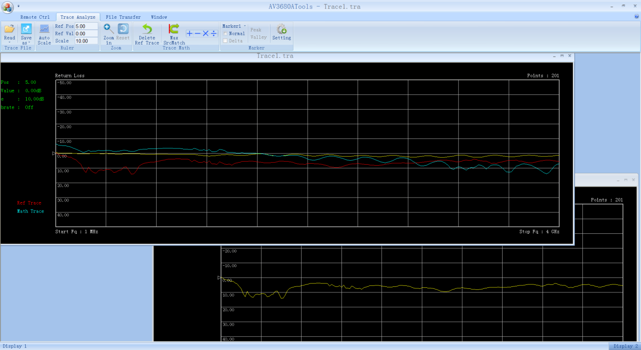Switch to the Remote Ctrl tab
This screenshot has width=641, height=350.
35,17
